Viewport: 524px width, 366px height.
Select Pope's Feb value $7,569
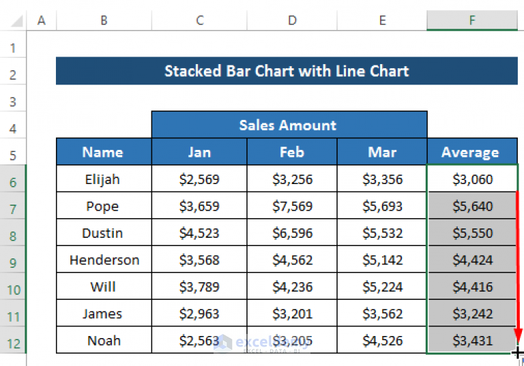292,207
